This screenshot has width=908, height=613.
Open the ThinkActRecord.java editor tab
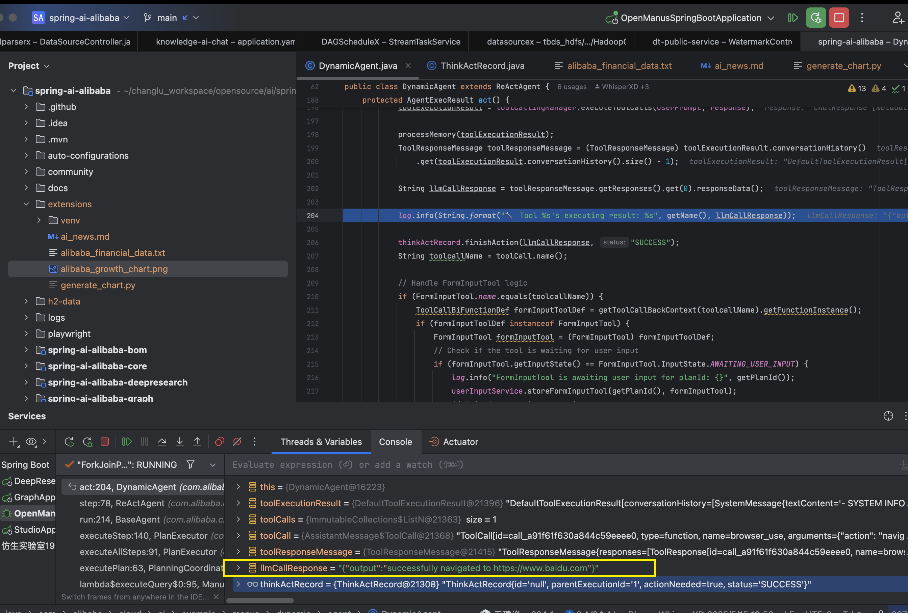pyautogui.click(x=482, y=66)
